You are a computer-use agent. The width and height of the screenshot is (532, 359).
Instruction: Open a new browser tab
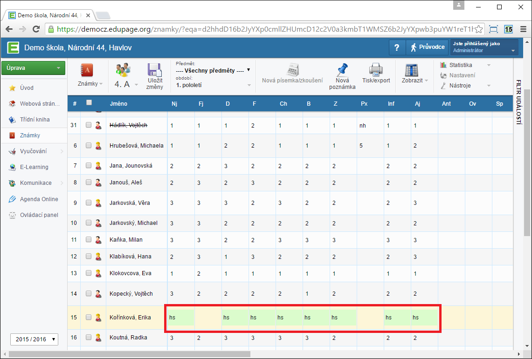click(103, 15)
